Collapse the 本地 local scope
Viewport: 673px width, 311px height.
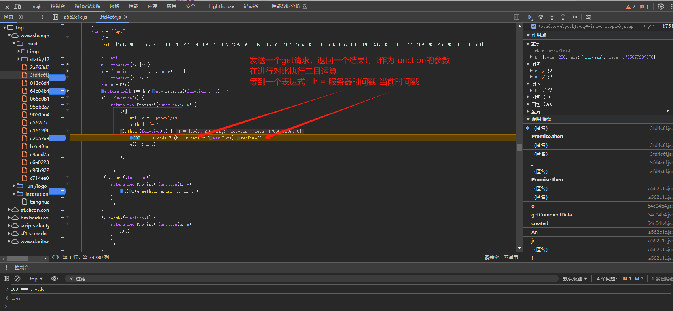pos(528,44)
